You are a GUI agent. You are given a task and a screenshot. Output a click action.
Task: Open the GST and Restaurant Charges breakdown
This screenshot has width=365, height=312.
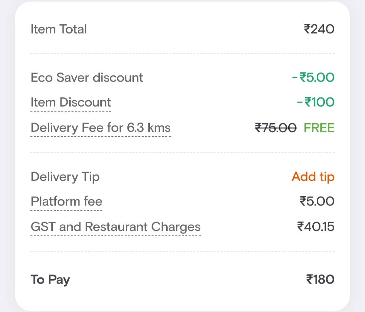116,226
